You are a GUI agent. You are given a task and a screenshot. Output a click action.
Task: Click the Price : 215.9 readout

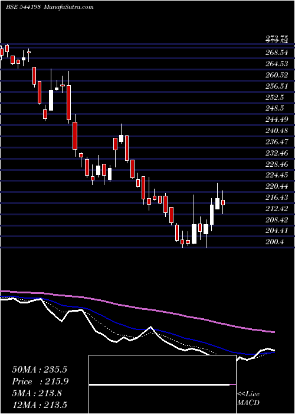(x=40, y=381)
